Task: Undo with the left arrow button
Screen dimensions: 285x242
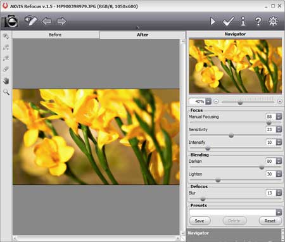Action: [46, 21]
